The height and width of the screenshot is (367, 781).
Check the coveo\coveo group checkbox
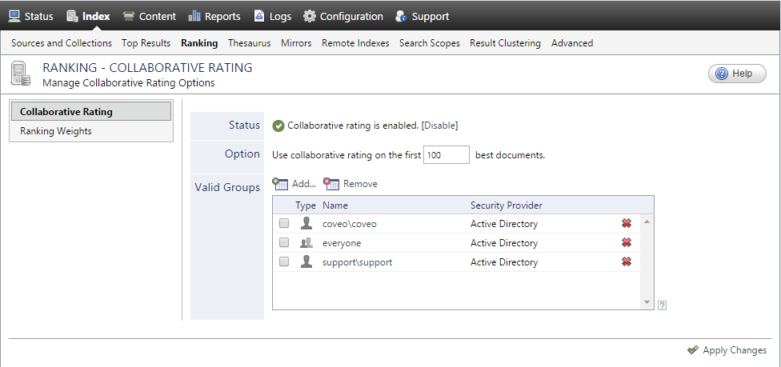click(x=284, y=224)
